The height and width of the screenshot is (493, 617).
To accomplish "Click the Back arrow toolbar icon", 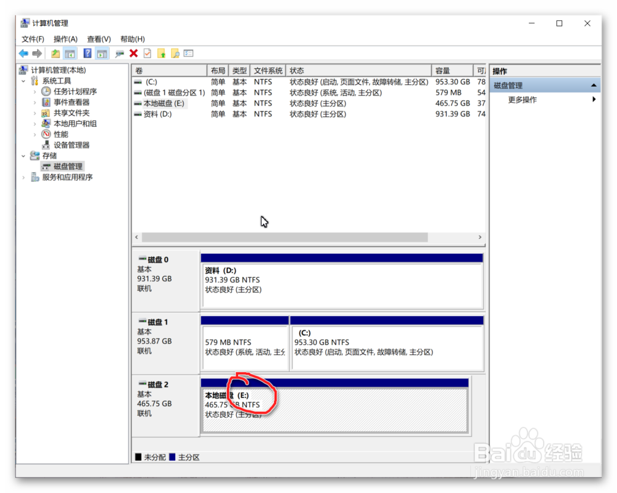I will [x=23, y=54].
